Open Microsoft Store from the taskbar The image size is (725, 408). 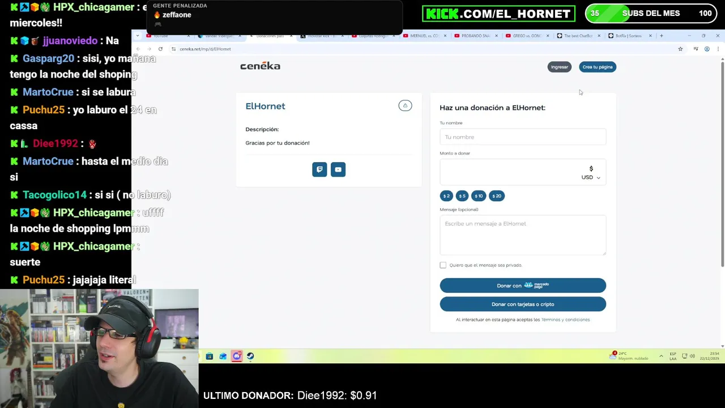click(x=210, y=356)
